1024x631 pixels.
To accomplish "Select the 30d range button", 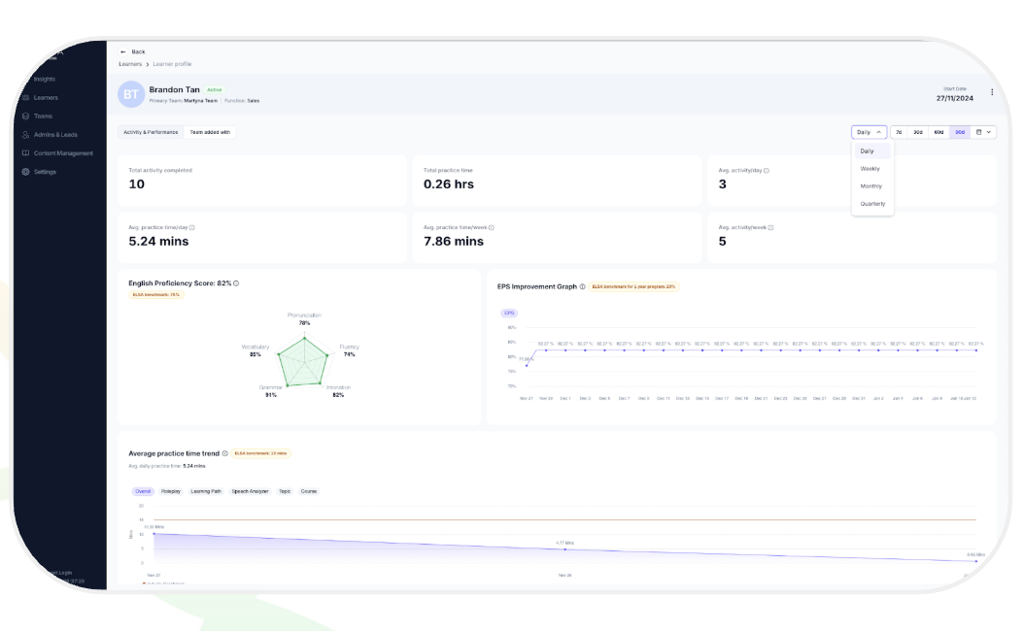I will 917,132.
